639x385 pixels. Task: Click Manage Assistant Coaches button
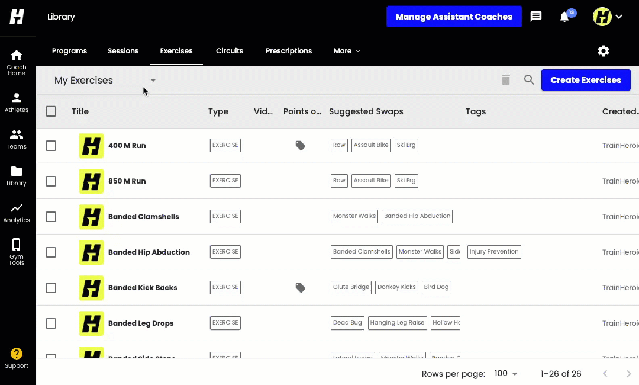pos(454,17)
